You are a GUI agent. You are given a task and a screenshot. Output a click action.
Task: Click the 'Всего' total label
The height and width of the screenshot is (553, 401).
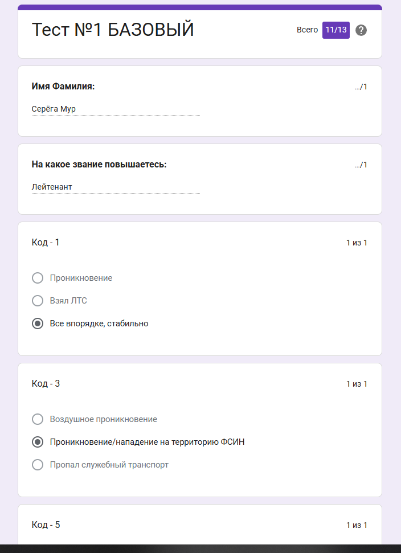(308, 30)
